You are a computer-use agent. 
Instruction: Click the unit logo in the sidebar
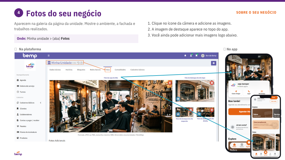pyautogui.click(x=30, y=65)
